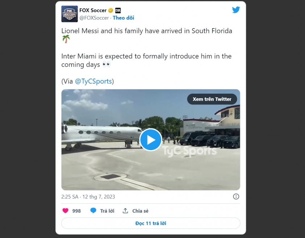Open the @TyCSports mention link
This screenshot has width=305, height=238.
coord(93,81)
